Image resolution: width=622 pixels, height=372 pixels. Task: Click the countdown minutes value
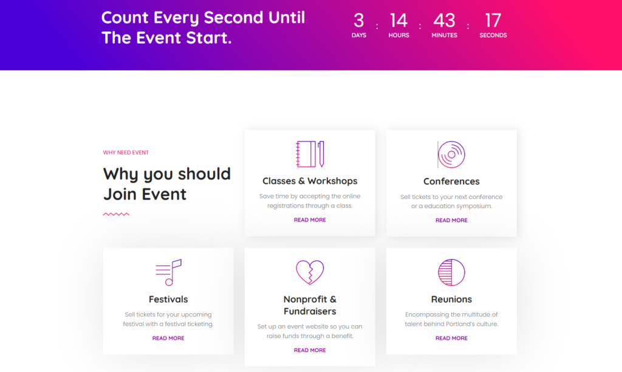pos(444,21)
